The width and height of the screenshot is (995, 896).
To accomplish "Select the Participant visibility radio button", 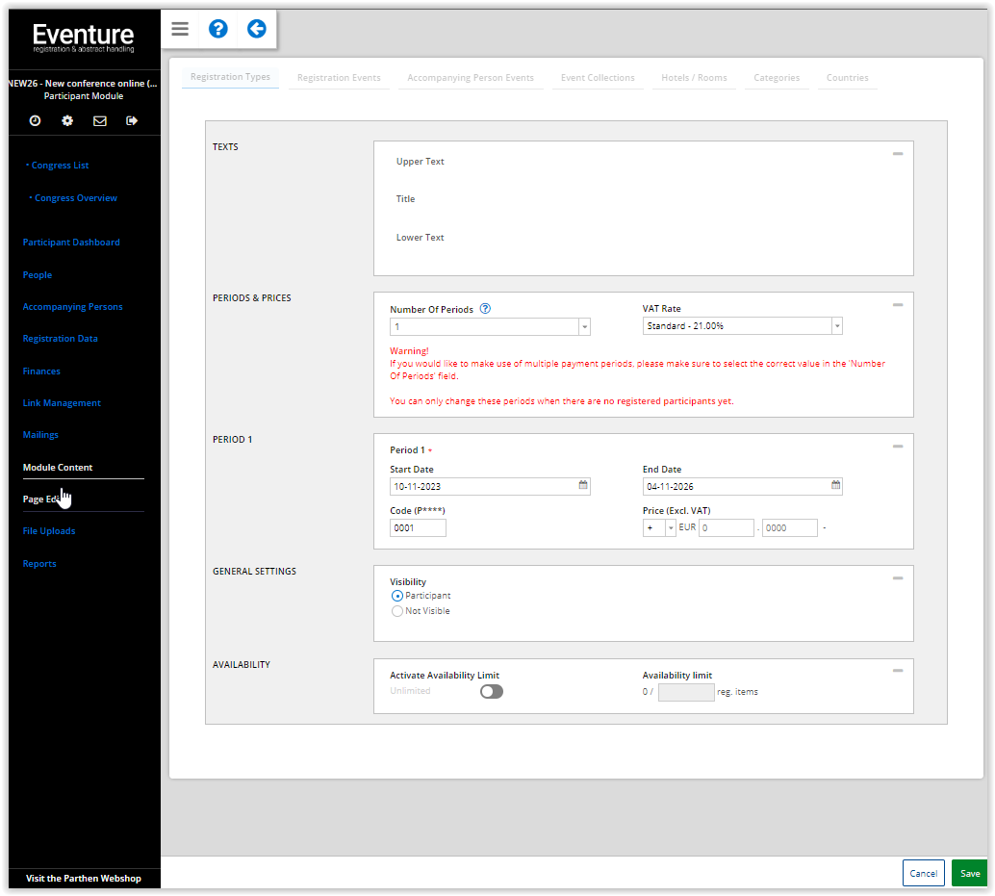I will coord(396,595).
